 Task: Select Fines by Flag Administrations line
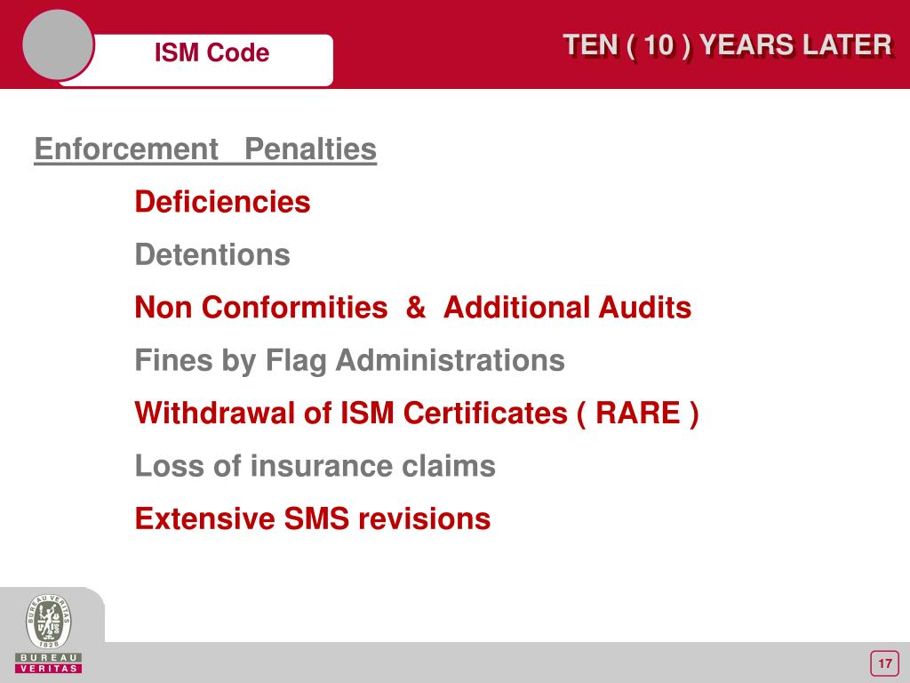point(349,360)
